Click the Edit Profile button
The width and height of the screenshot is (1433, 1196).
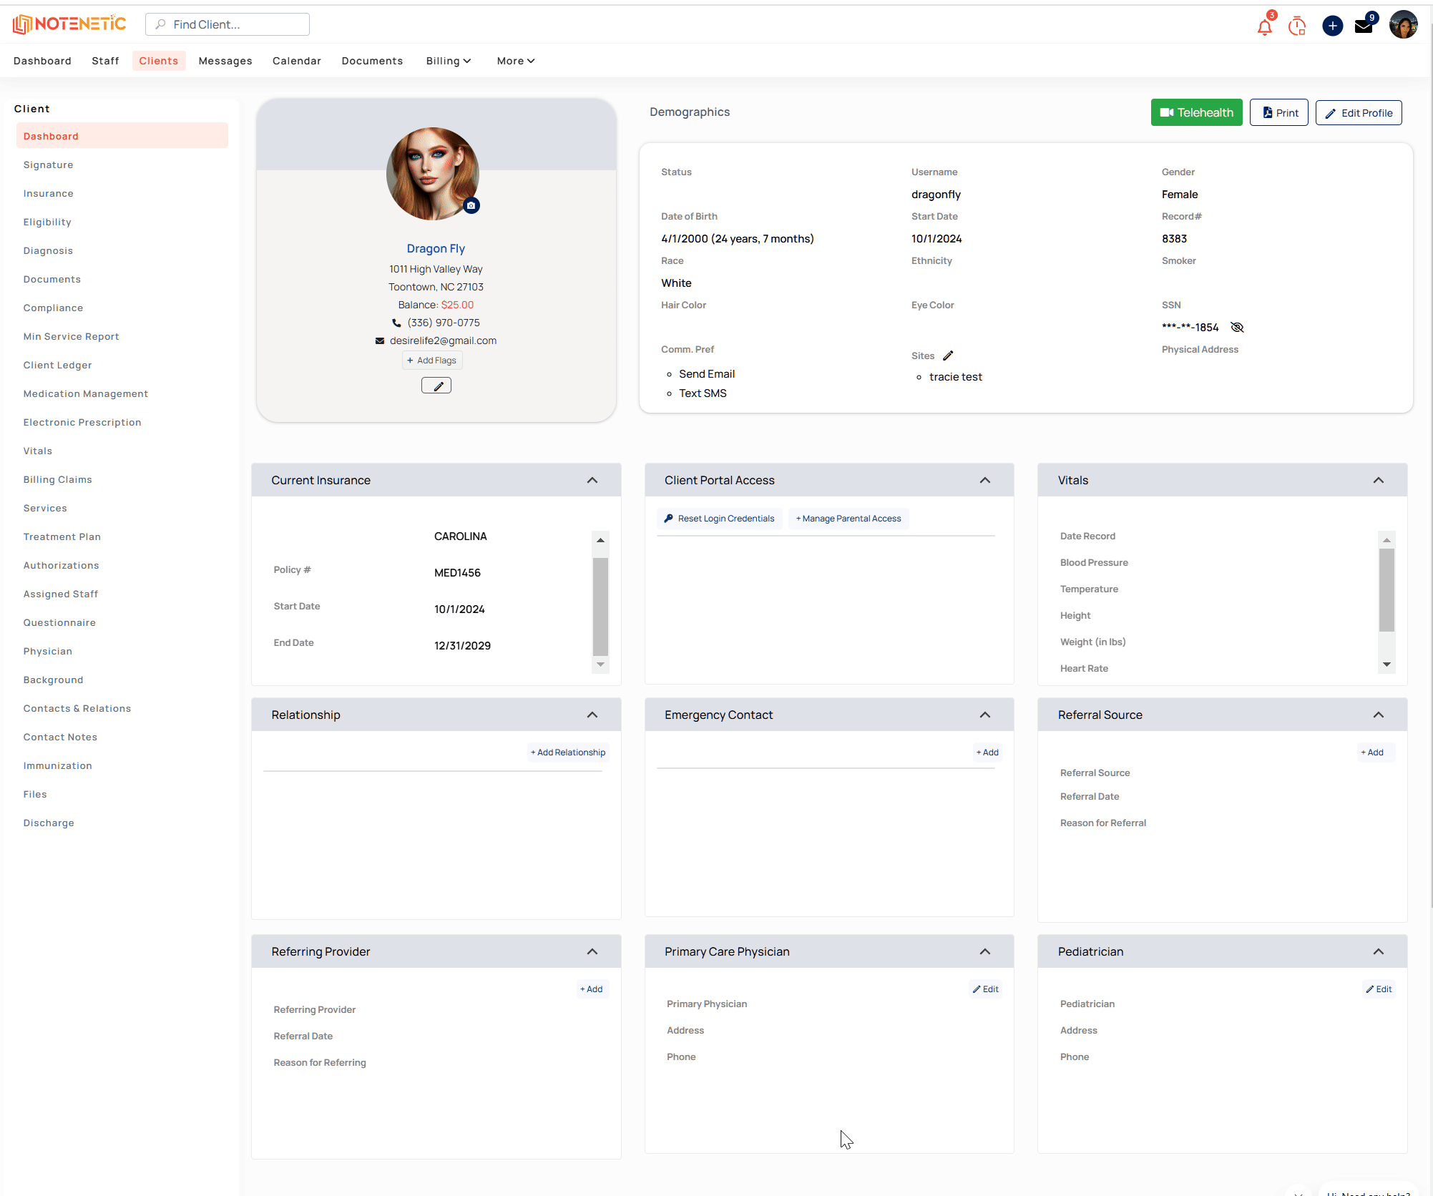[1359, 112]
